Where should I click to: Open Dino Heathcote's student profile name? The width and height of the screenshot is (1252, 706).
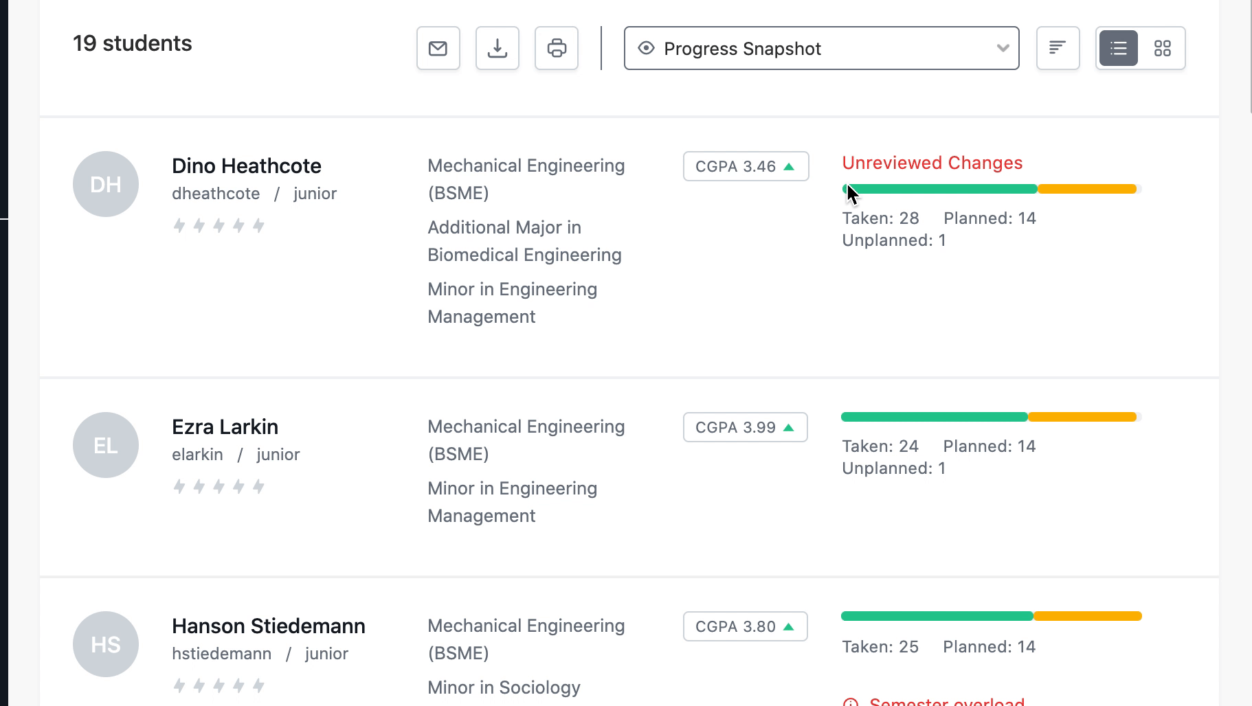pos(246,166)
